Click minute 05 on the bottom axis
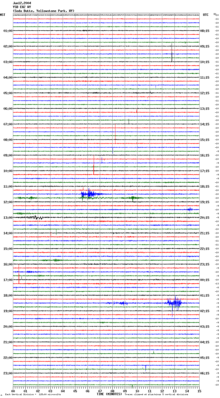 (x=75, y=391)
